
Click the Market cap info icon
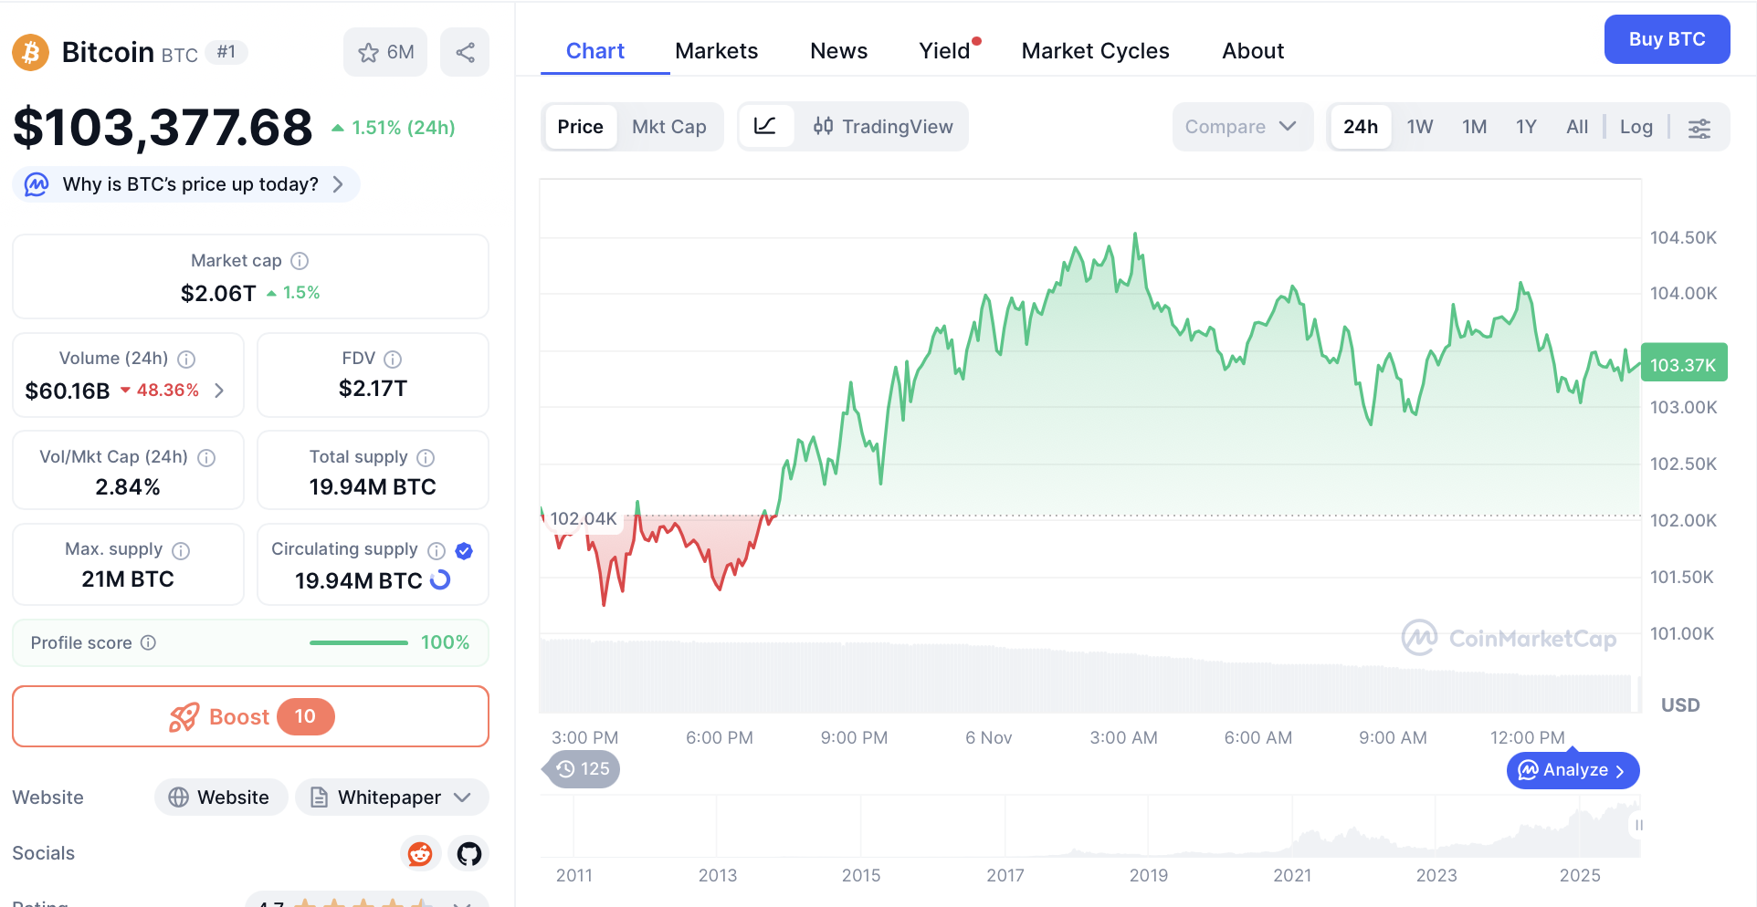(x=300, y=261)
